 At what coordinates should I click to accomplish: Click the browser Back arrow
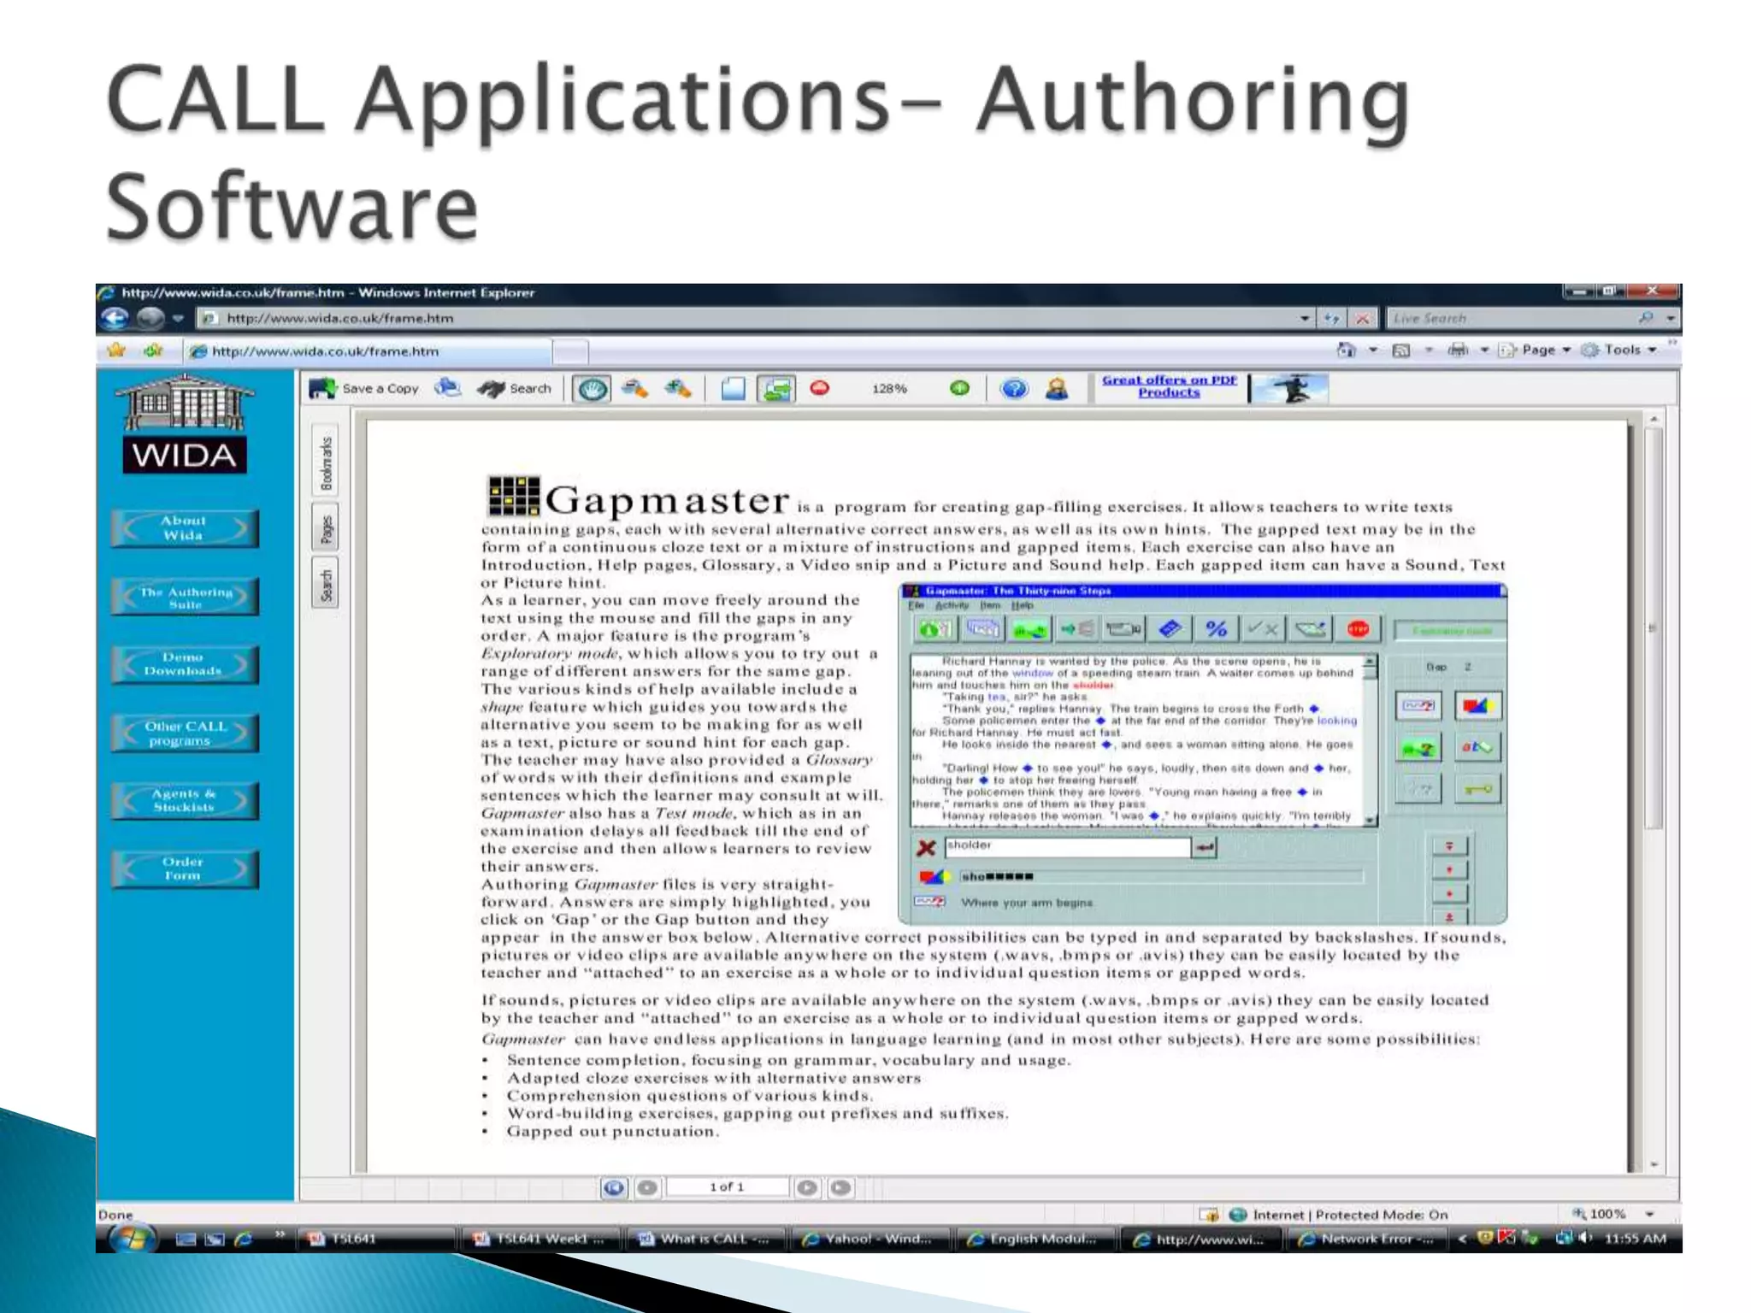[x=115, y=319]
